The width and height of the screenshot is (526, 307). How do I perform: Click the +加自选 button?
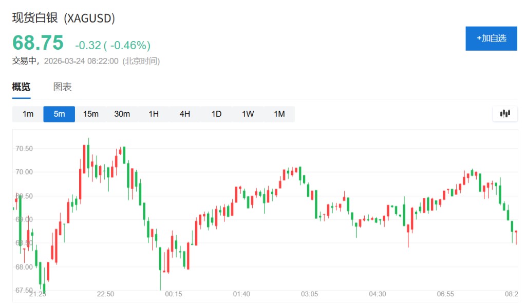tap(491, 38)
